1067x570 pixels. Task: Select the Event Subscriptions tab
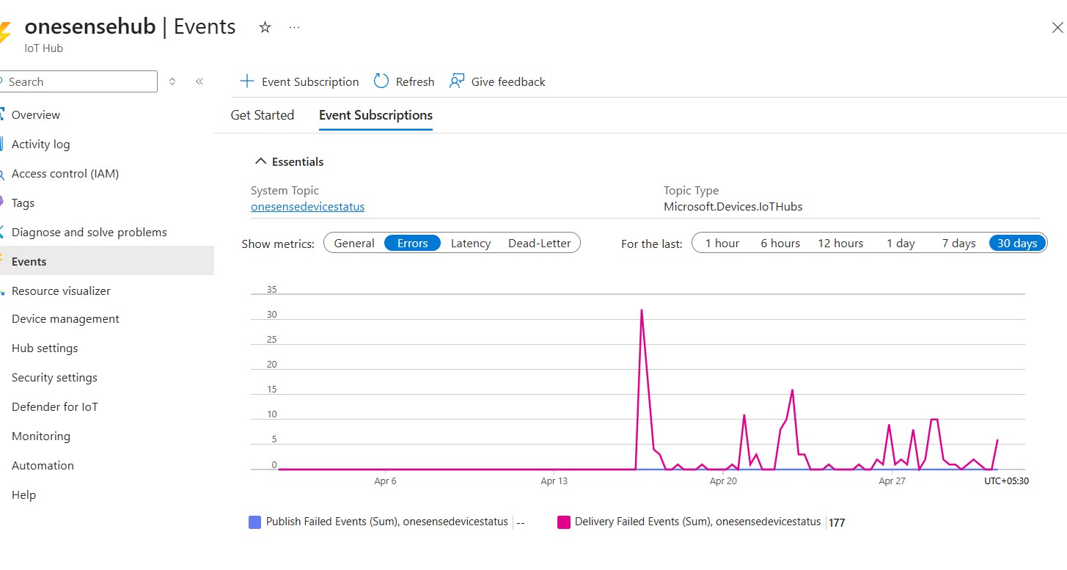(375, 115)
